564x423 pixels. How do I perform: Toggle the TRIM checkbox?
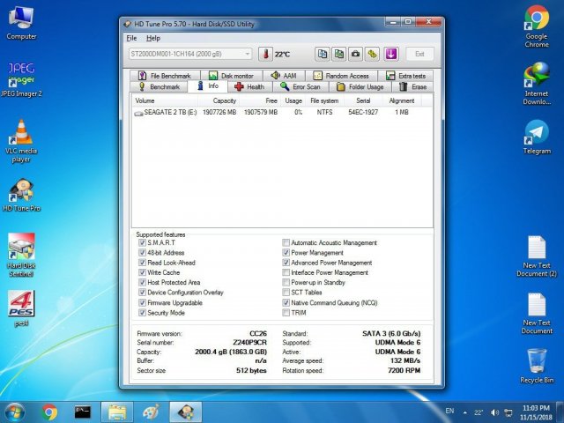pyautogui.click(x=286, y=312)
